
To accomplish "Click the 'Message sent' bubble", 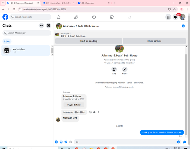I will point(70,118).
